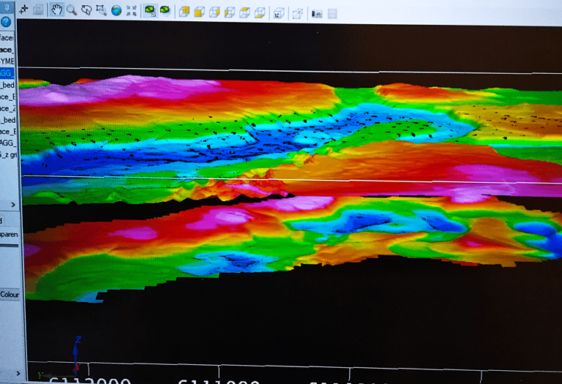The image size is (562, 384).
Task: Click the greyed last toolbar icon
Action: tap(332, 15)
